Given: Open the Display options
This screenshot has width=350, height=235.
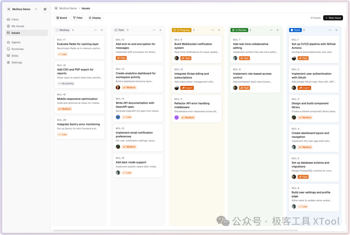Looking at the screenshot, I should click(95, 18).
